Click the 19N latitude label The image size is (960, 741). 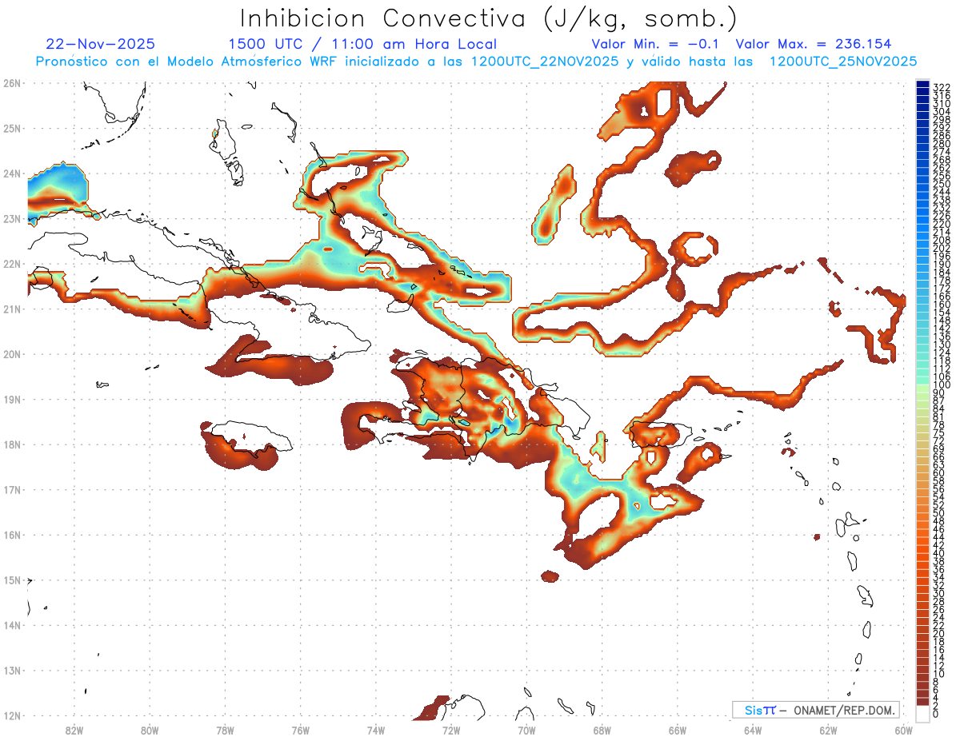11,399
